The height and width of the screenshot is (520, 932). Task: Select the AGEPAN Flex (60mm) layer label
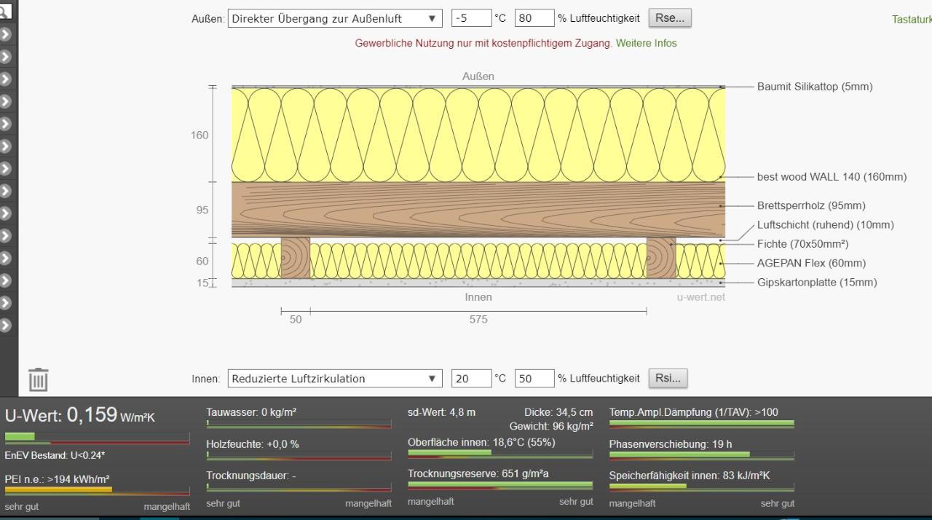[x=811, y=263]
